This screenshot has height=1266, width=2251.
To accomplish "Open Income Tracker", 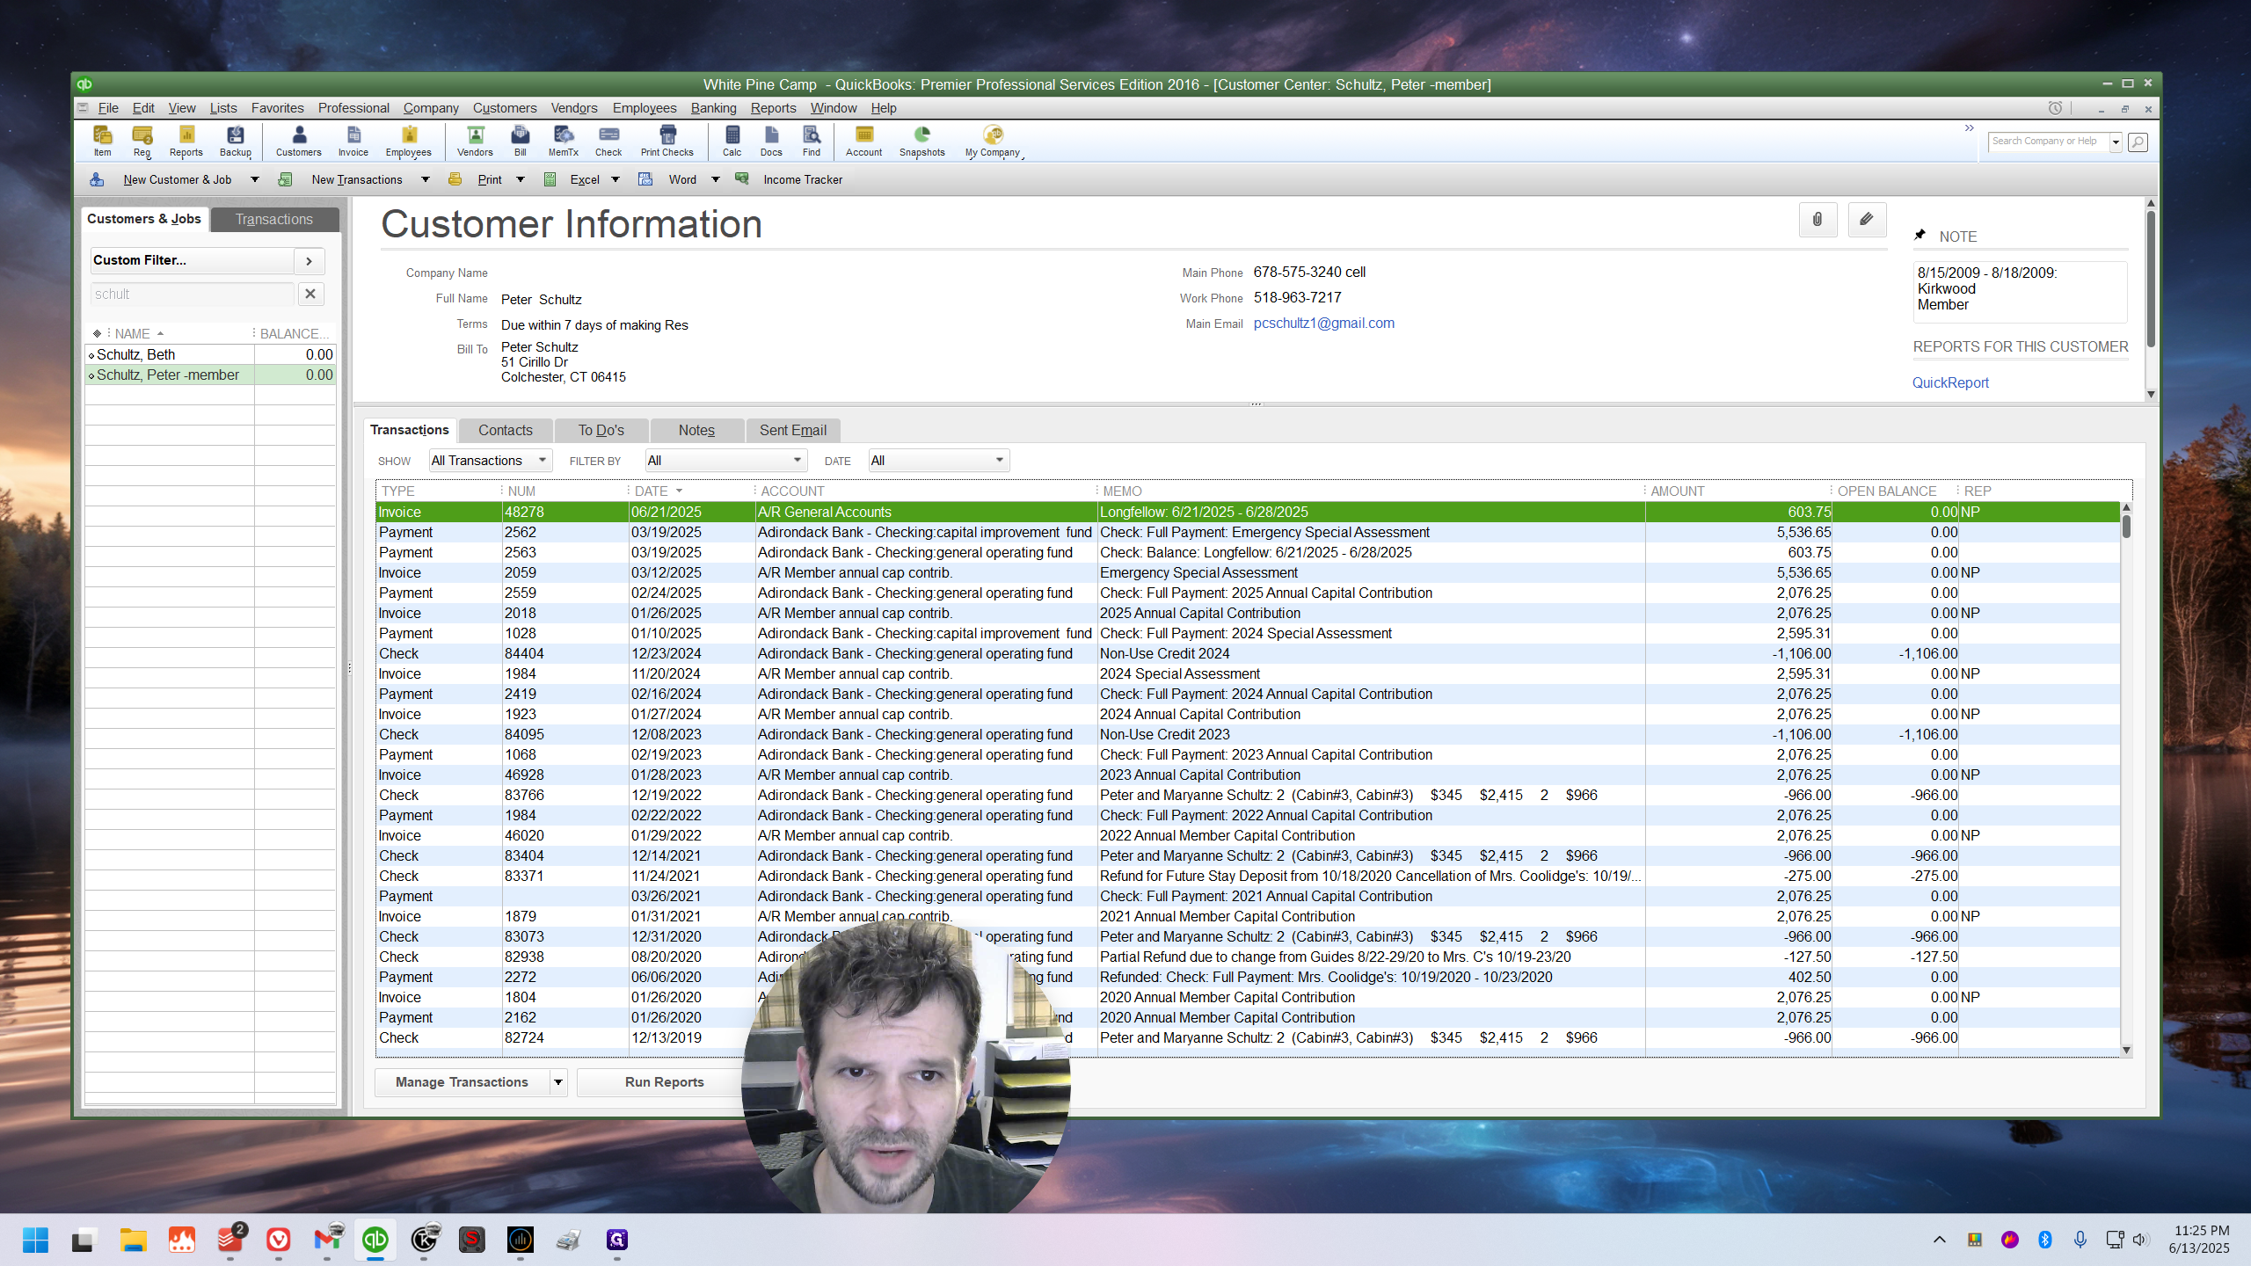I will (803, 179).
